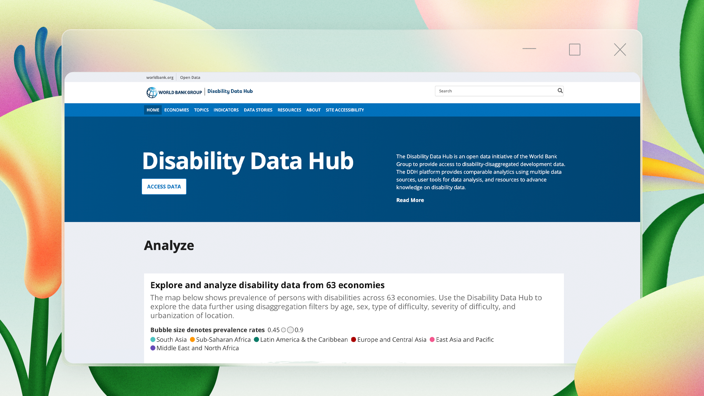This screenshot has width=704, height=396.
Task: Toggle off the South Asia region filter
Action: [152, 340]
